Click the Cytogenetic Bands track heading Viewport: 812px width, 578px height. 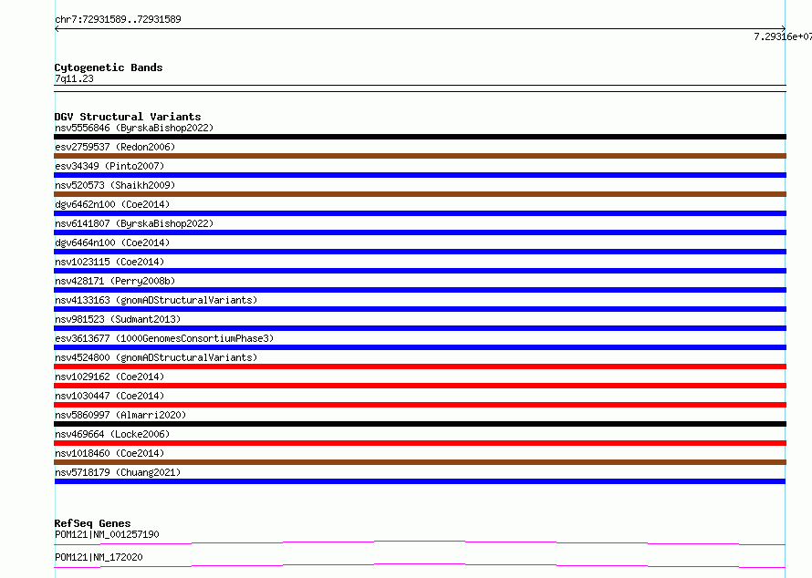tap(109, 67)
